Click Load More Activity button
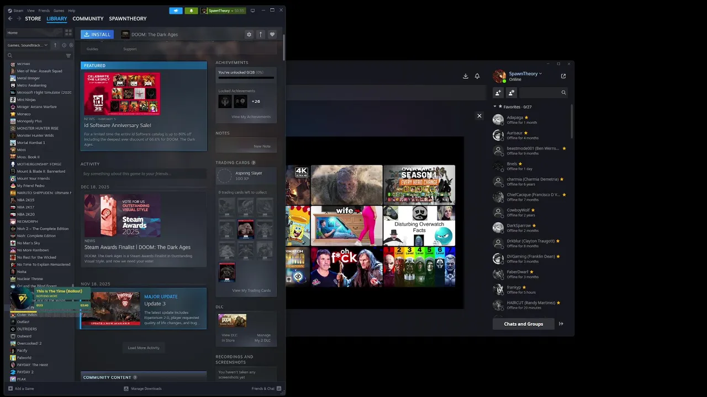707x397 pixels. click(x=144, y=348)
